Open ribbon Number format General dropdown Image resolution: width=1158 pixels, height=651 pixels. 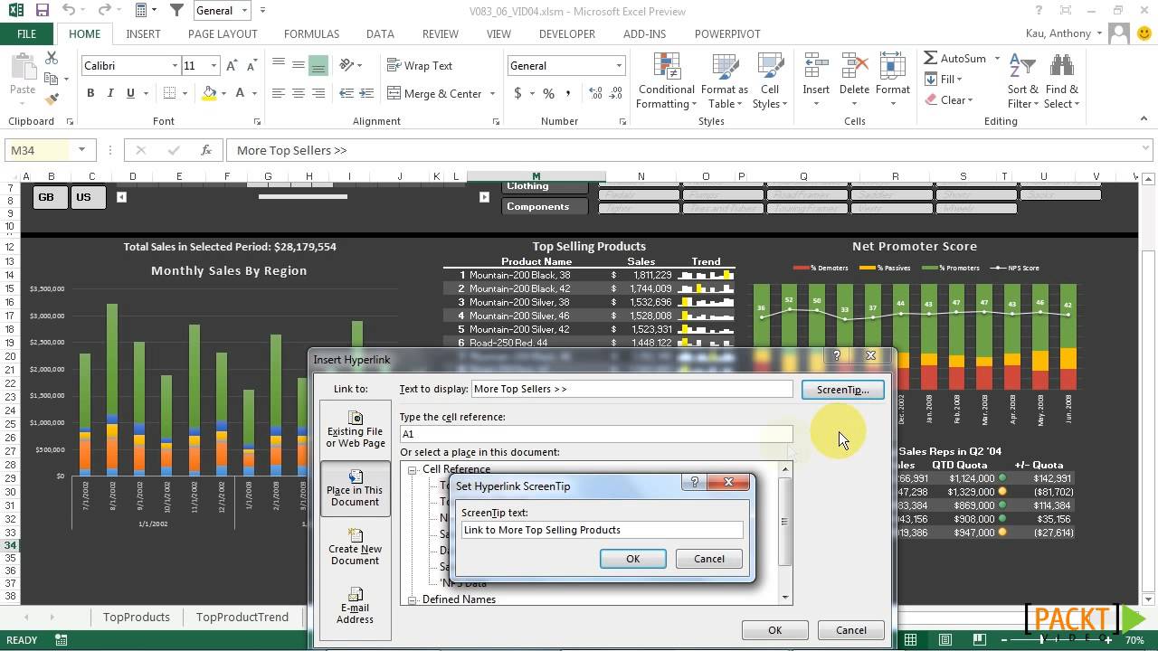(x=619, y=66)
